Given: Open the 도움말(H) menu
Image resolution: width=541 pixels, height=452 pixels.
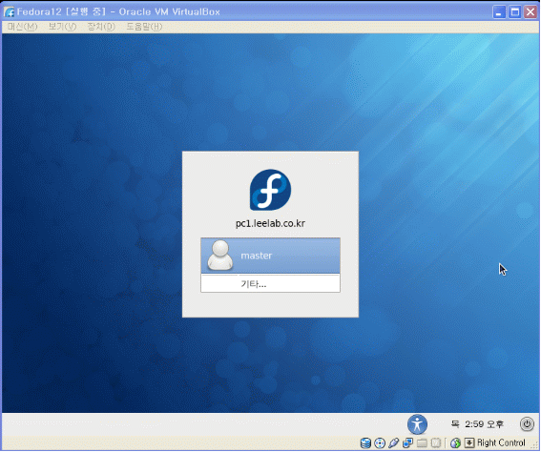Looking at the screenshot, I should point(144,27).
